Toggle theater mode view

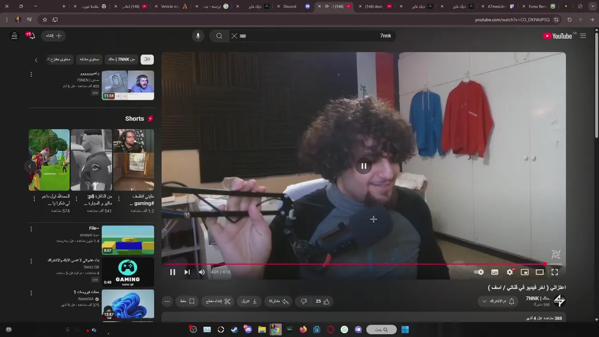[x=540, y=272]
